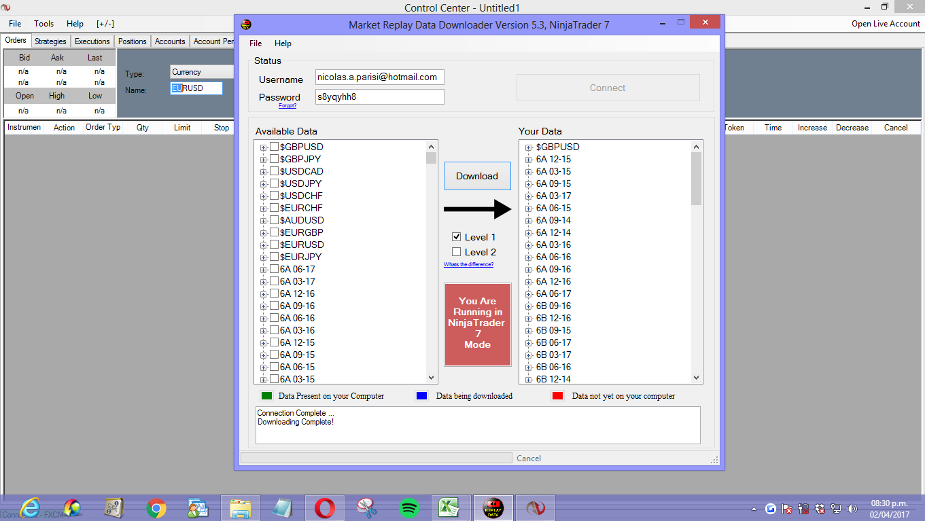Open the brown notebook taskbar icon

[114, 507]
